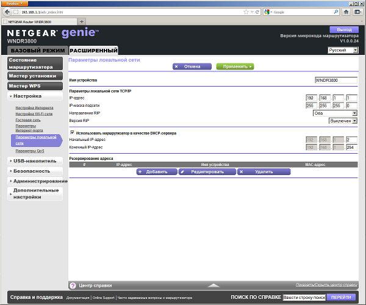Click the search magnifier in Google box
The width and height of the screenshot is (366, 305).
(x=336, y=12)
